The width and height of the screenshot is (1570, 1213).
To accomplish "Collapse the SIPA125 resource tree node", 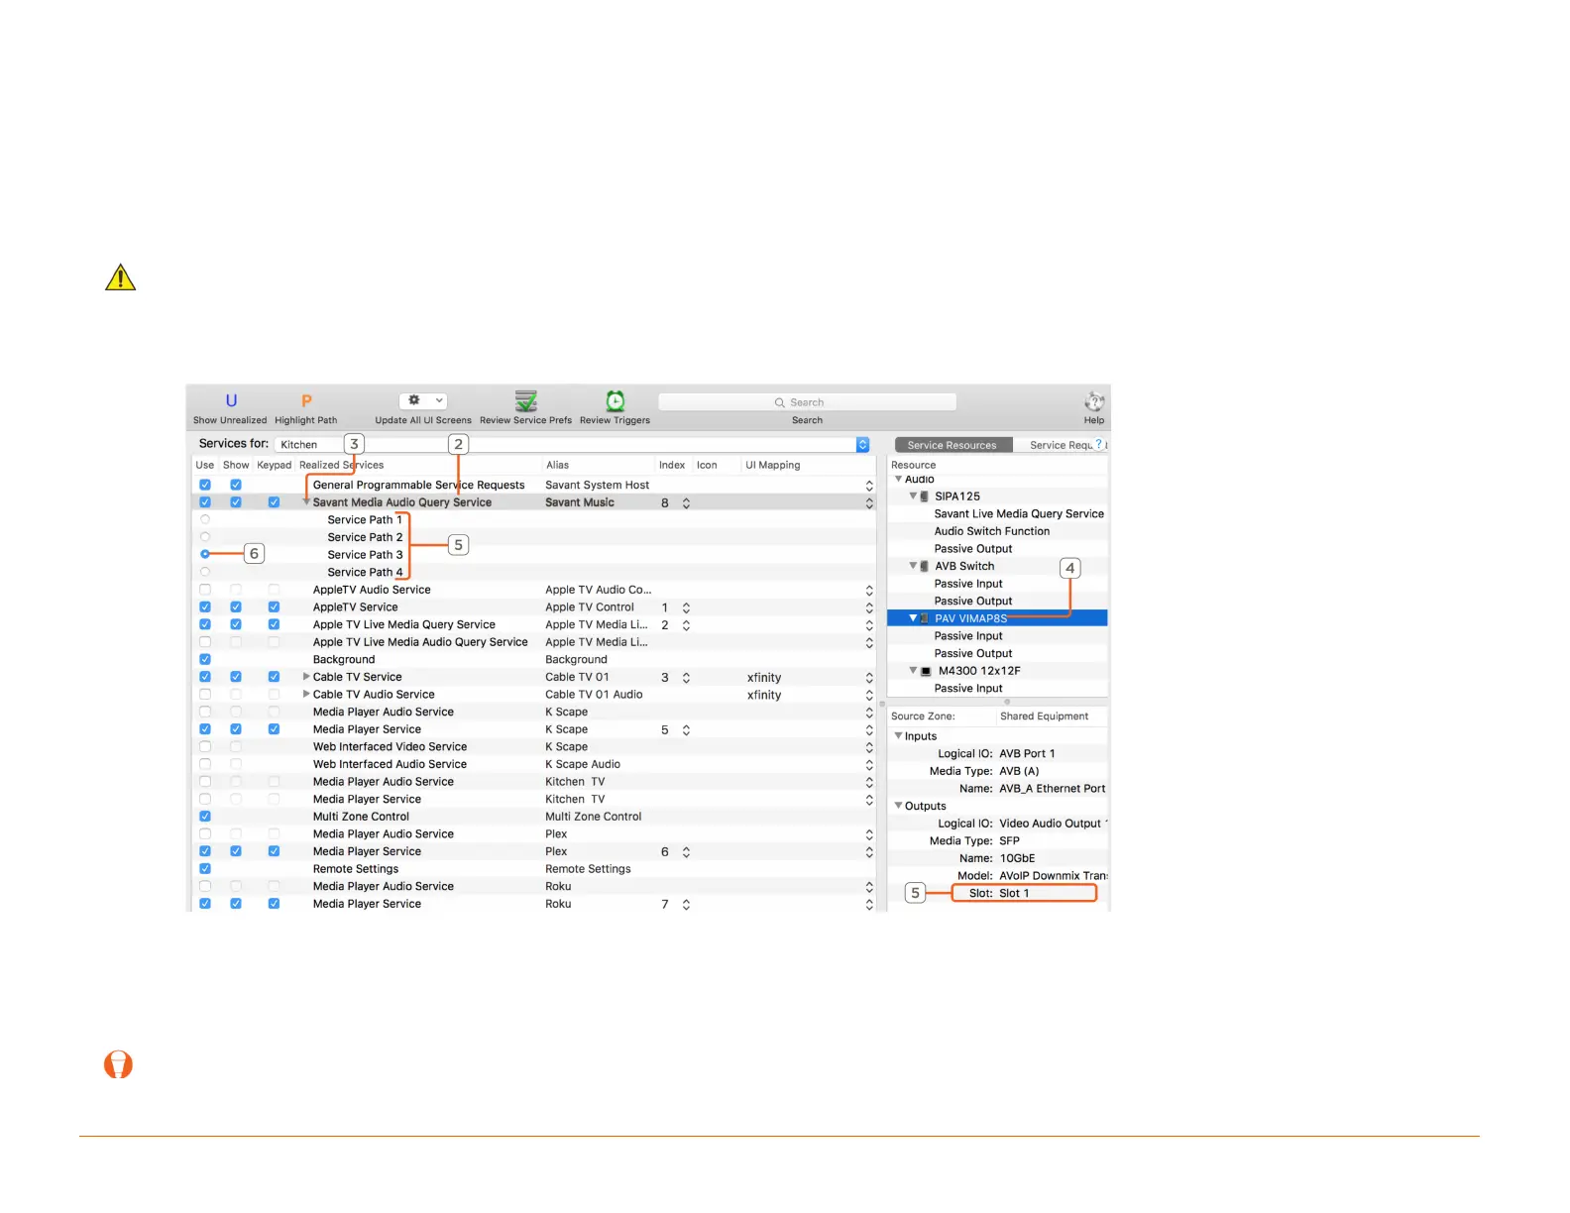I will (914, 496).
